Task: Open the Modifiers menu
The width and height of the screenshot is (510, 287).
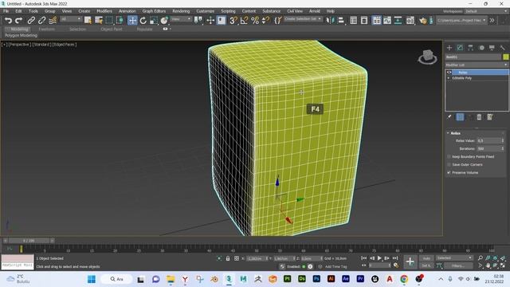Action: (x=104, y=11)
